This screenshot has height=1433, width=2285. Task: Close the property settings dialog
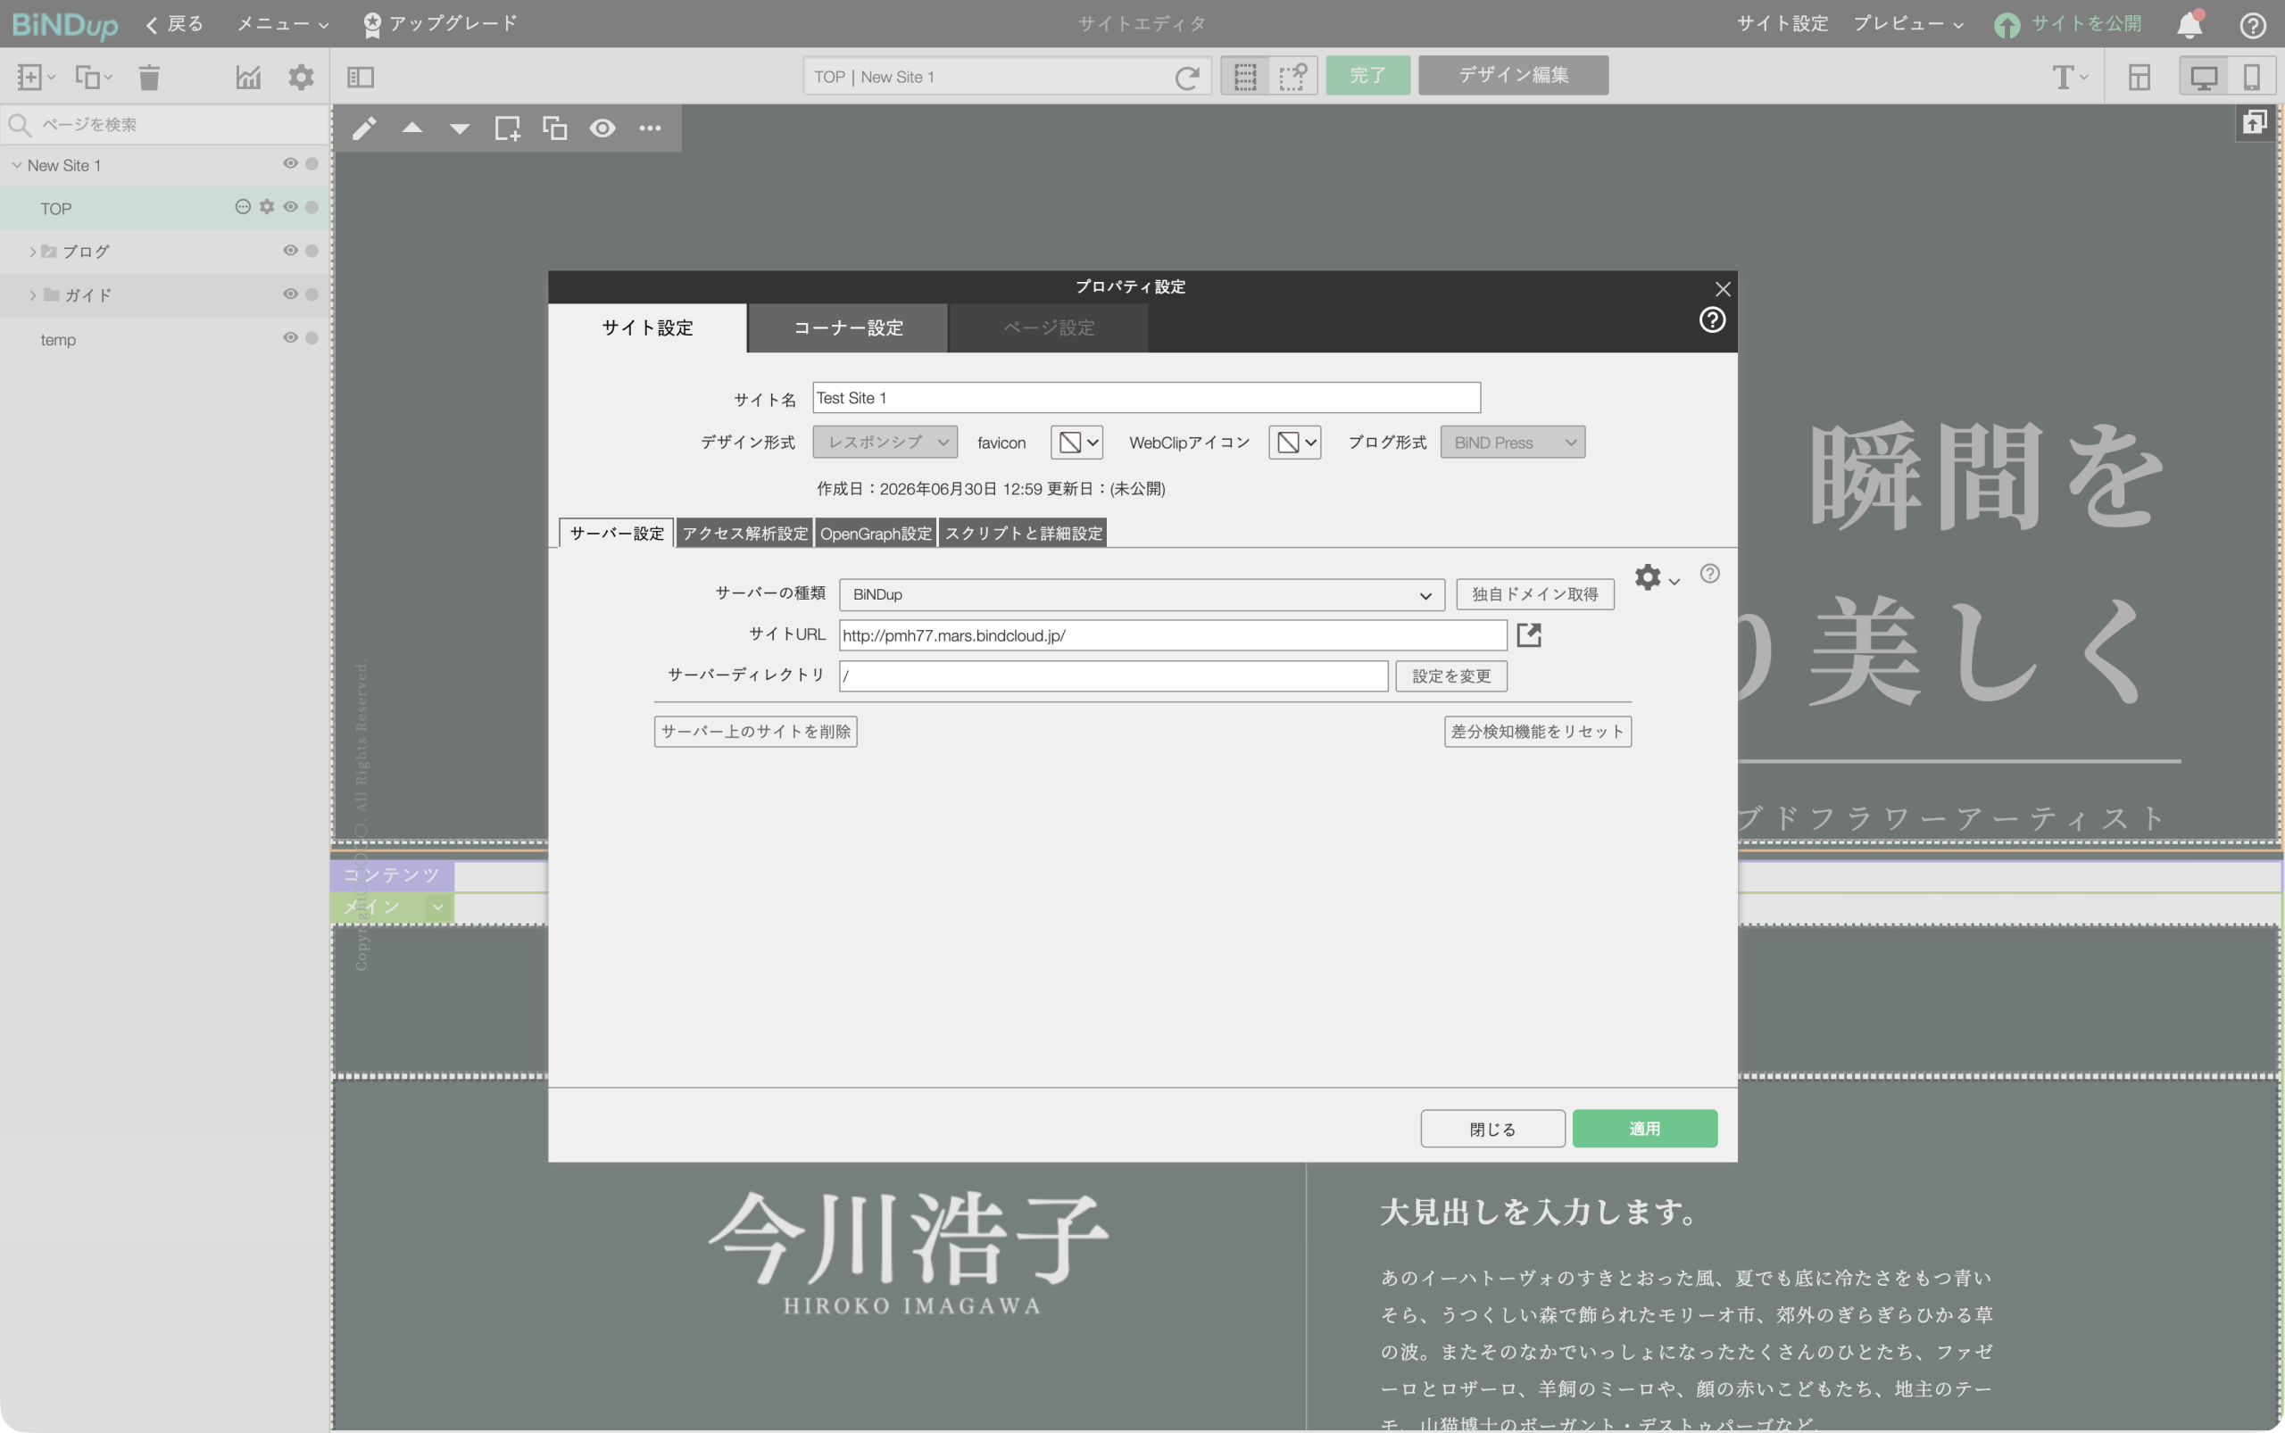1723,289
